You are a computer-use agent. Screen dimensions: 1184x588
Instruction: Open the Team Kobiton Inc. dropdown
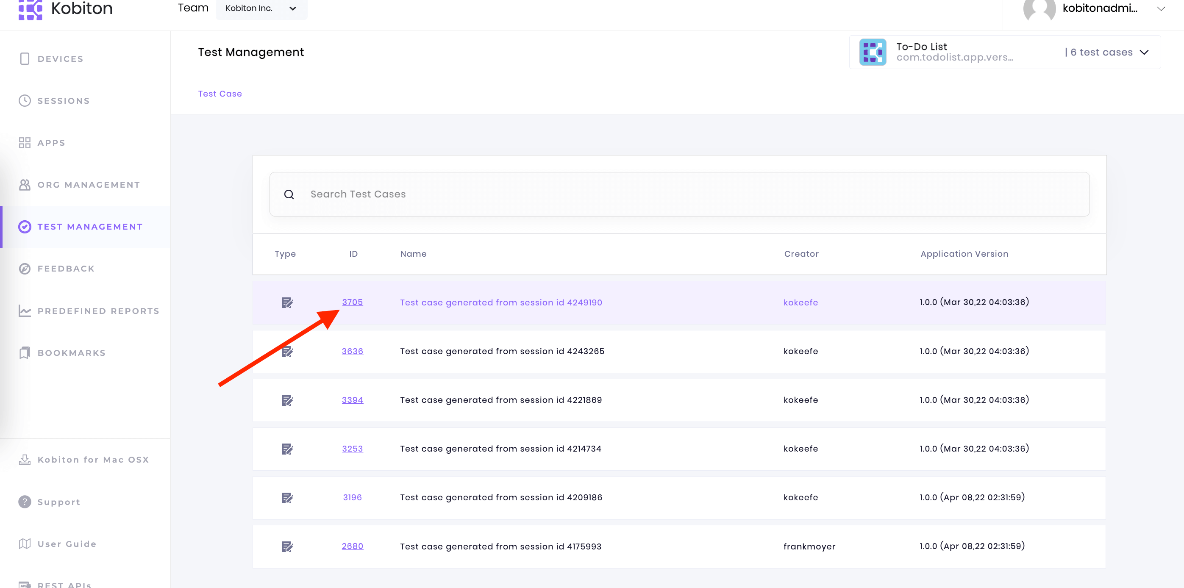coord(261,9)
